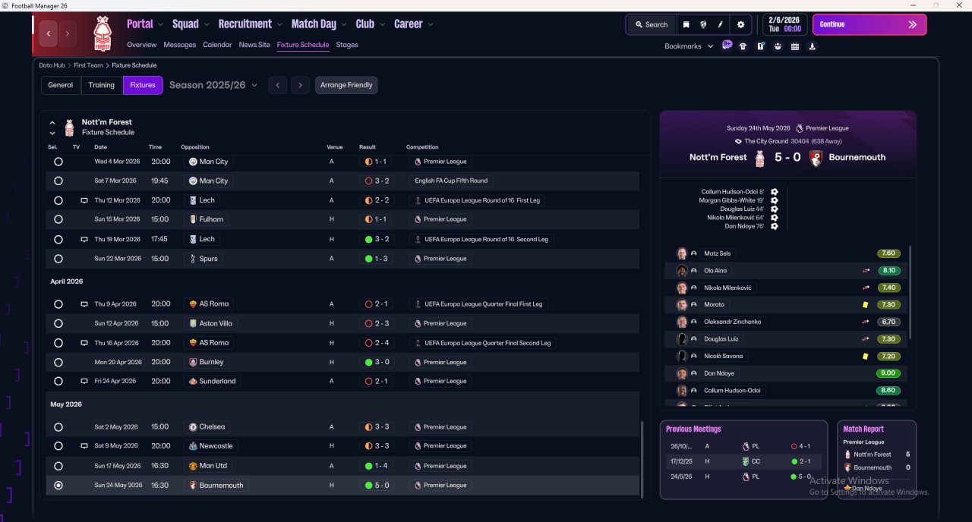Click Chelsea badge in fixture row
This screenshot has width=972, height=522.
[x=193, y=427]
